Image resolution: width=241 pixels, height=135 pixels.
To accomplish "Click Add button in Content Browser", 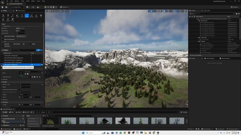I will 5,112.
